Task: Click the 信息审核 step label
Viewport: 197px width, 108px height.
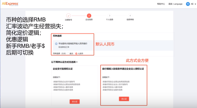Action: click(x=130, y=20)
